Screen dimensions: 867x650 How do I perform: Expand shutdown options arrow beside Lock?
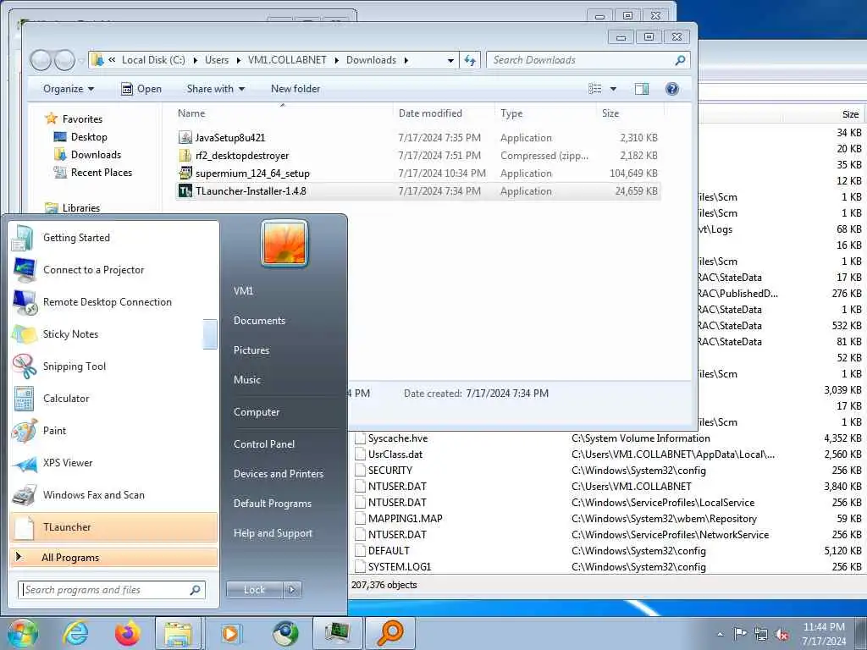click(292, 590)
